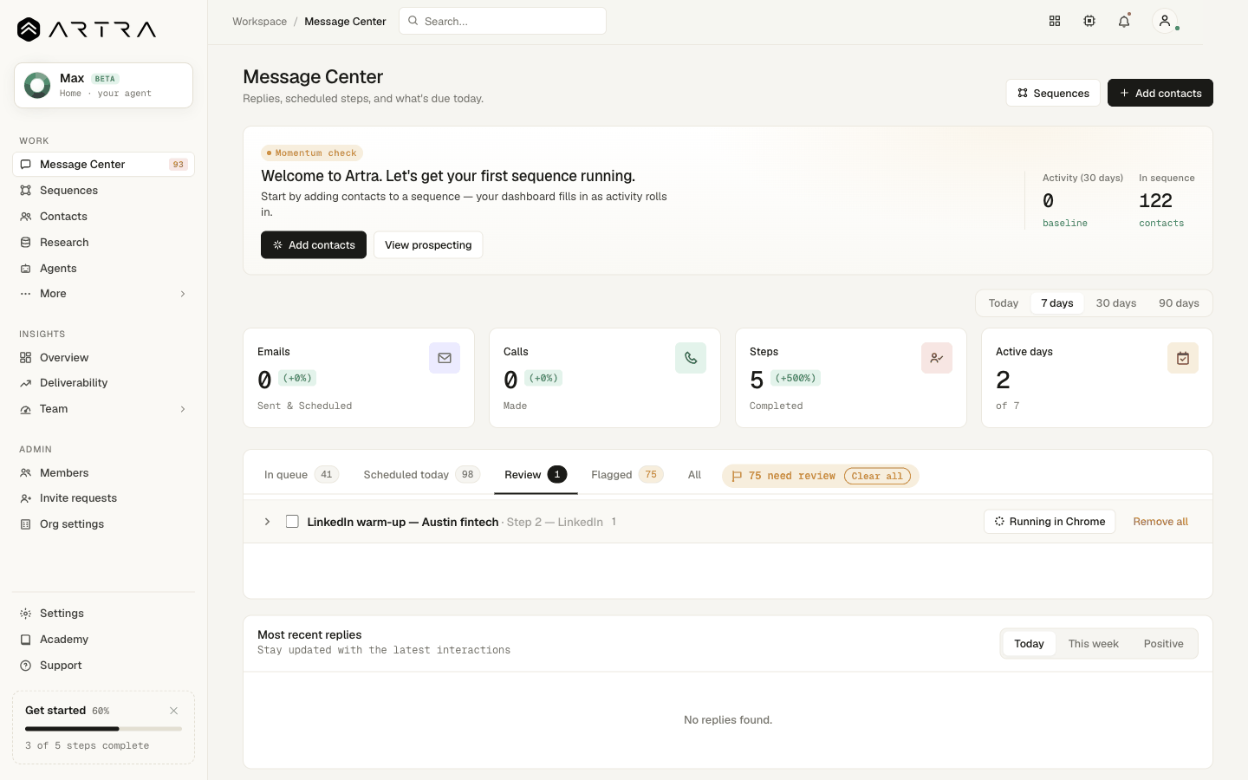Select the 30 days range toggle
Screen dimensions: 1248x780
click(x=1115, y=303)
